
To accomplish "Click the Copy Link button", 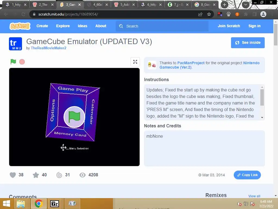I will pos(247,175).
